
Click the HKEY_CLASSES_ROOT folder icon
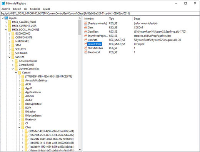click(x=10, y=22)
